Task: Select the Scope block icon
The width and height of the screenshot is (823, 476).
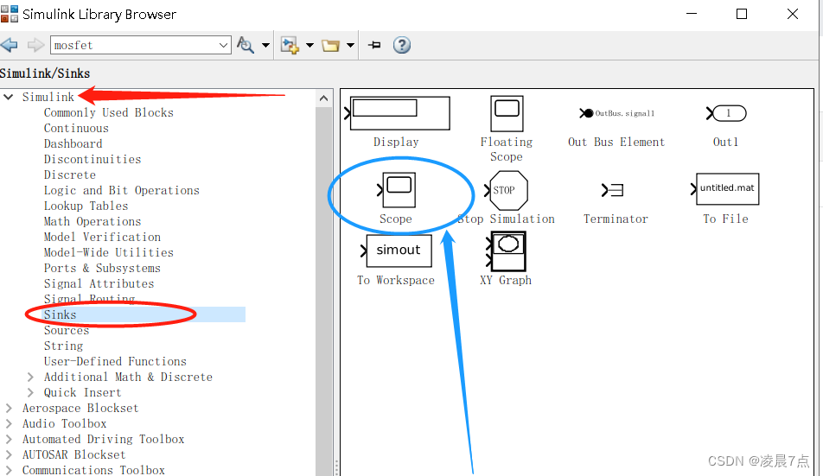Action: coord(397,190)
